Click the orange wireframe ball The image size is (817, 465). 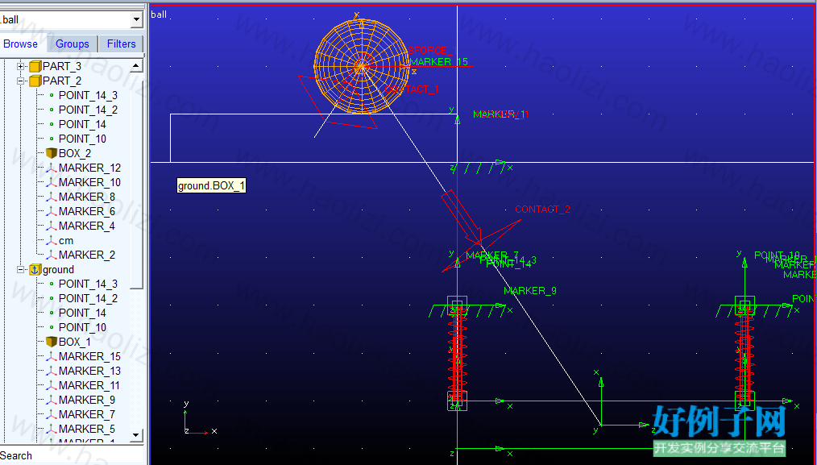(x=362, y=66)
